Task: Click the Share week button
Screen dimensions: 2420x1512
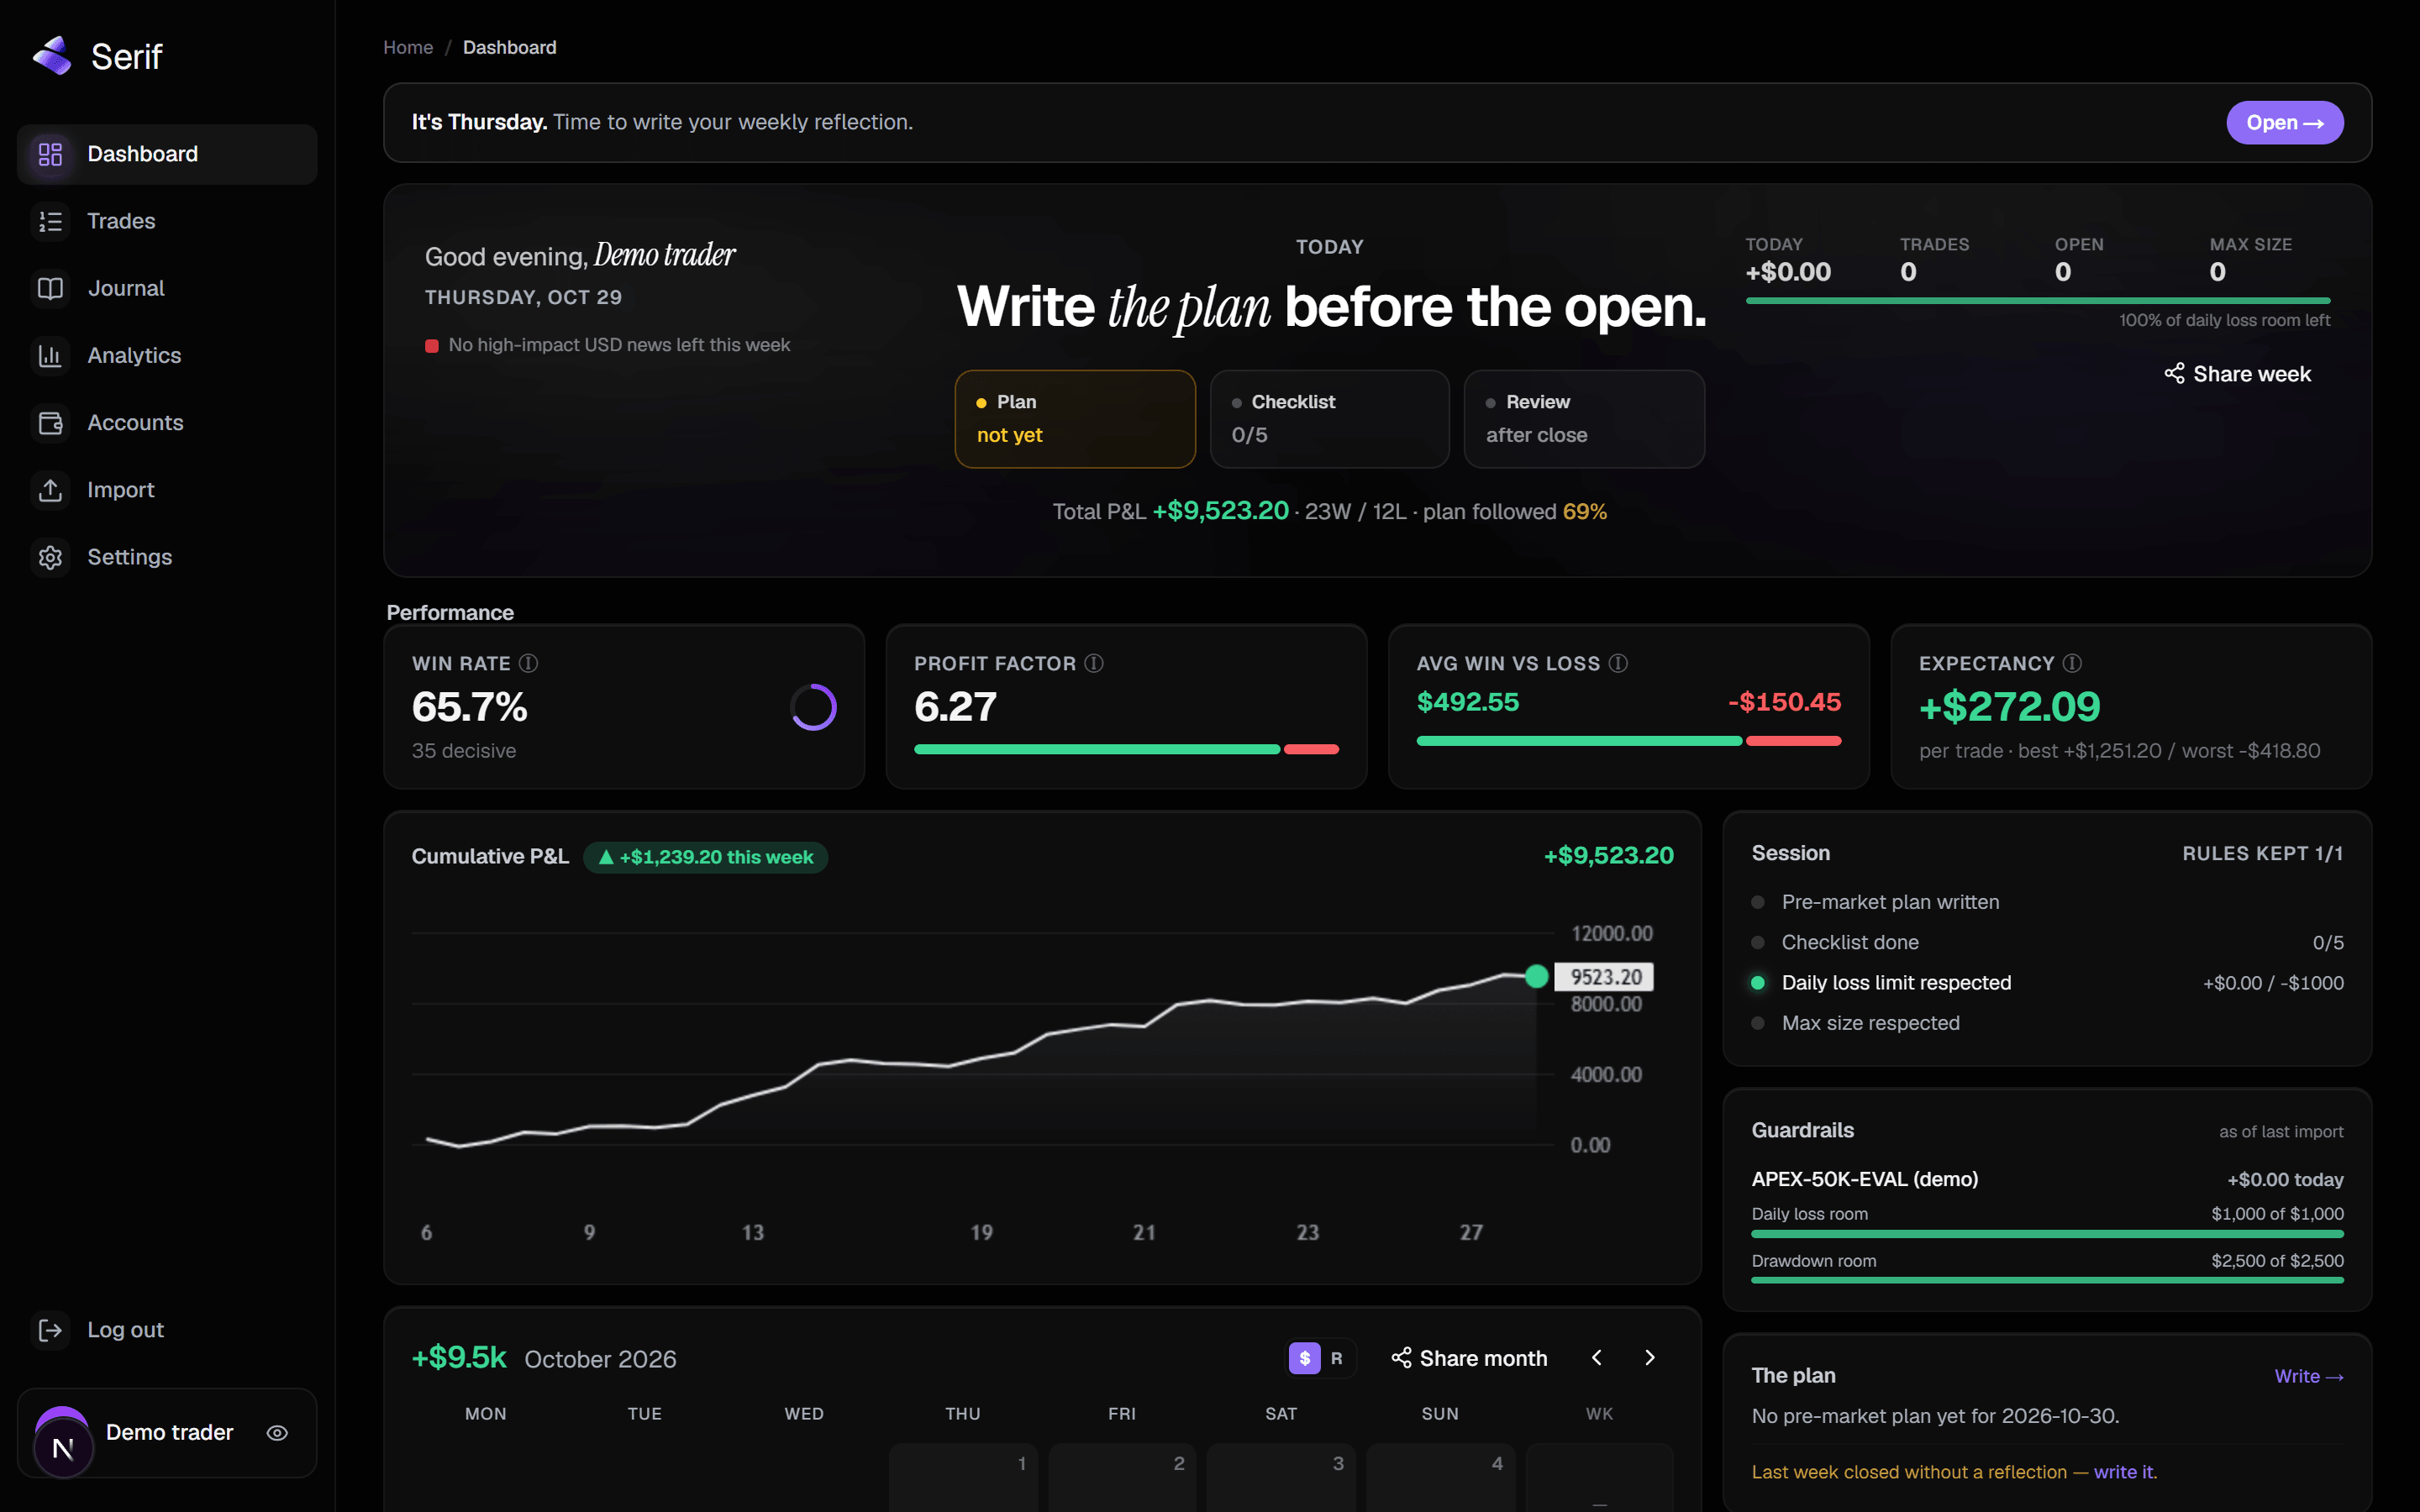Action: pyautogui.click(x=2238, y=373)
